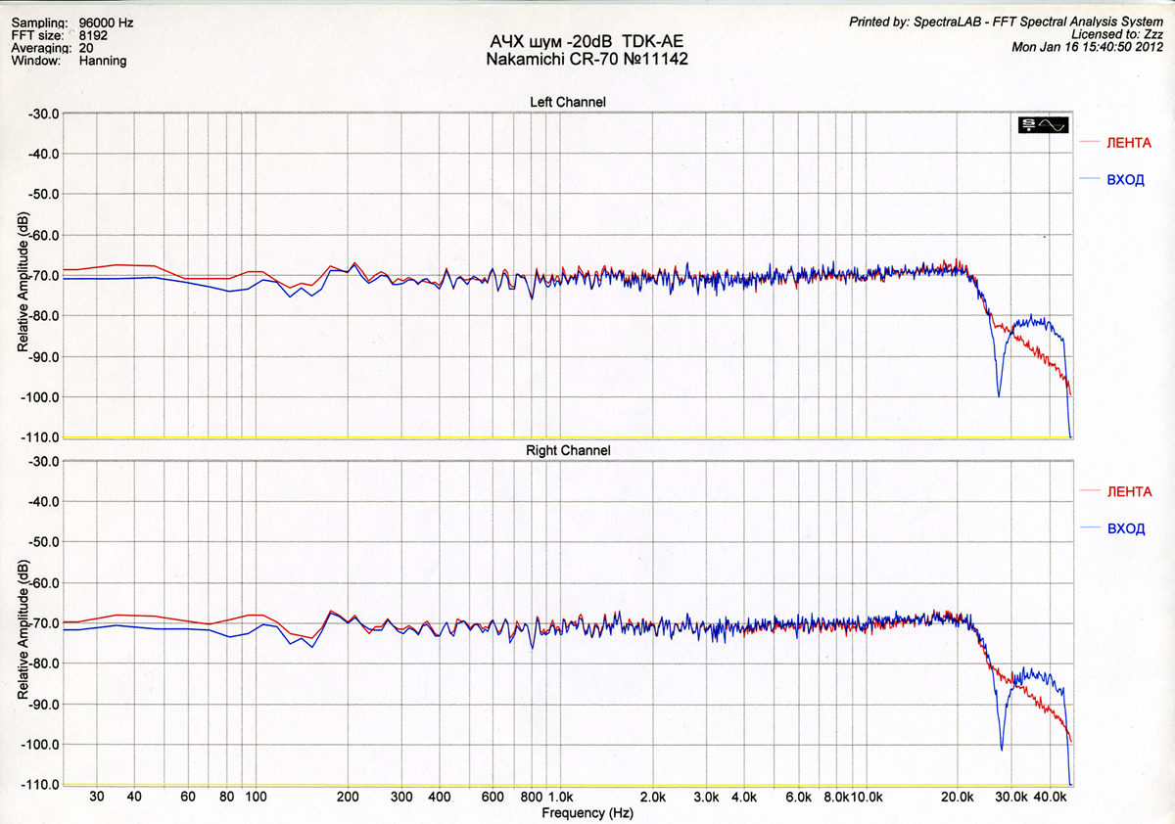Click the Averaging 20 value
The image size is (1175, 824).
tap(86, 47)
